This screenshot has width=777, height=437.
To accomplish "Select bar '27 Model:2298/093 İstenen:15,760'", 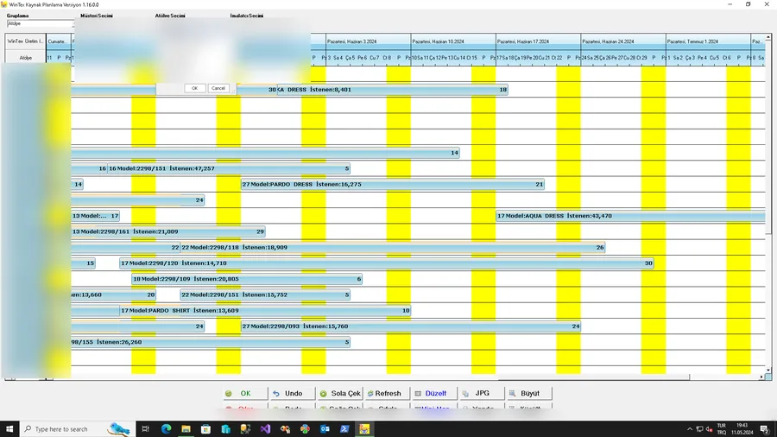I will coord(411,327).
